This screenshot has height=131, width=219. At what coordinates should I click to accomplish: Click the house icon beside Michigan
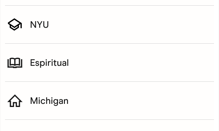(15, 101)
